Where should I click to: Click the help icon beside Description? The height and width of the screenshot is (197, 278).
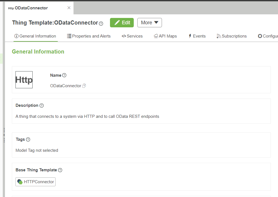pos(41,105)
